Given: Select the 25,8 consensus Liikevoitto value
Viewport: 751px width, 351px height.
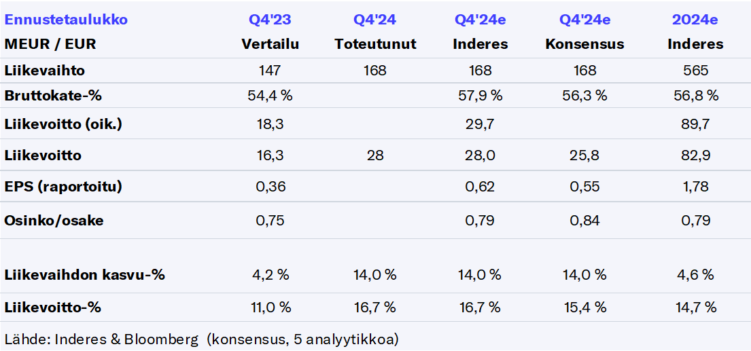Looking at the screenshot, I should coord(584,155).
